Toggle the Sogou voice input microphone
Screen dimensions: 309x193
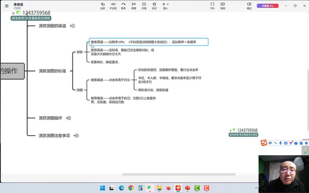click(x=281, y=143)
